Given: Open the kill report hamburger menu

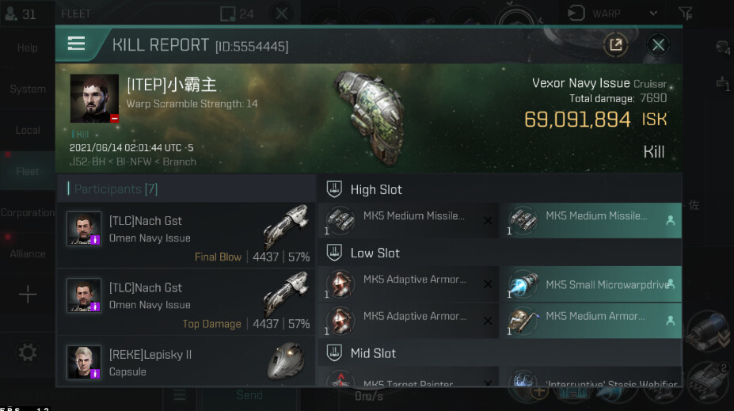Looking at the screenshot, I should 76,44.
